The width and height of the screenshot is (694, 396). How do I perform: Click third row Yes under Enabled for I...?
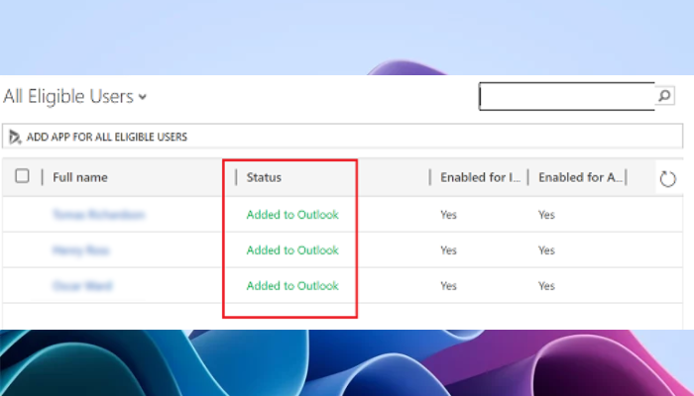(448, 286)
